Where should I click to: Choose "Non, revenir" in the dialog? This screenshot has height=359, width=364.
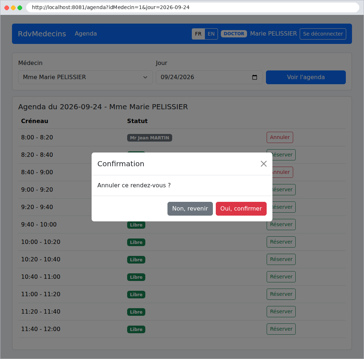point(190,208)
